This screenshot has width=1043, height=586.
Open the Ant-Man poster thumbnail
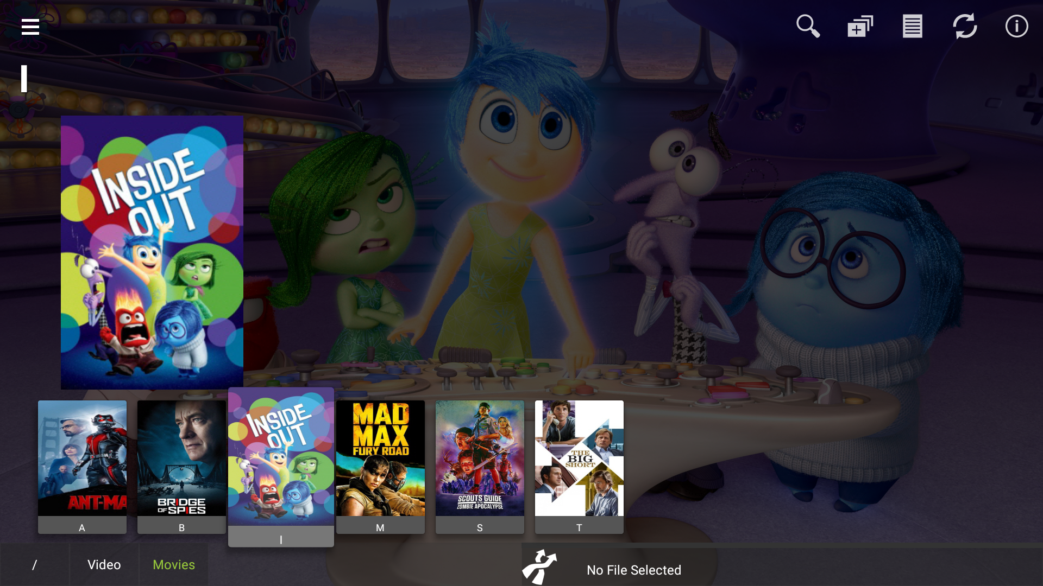click(x=82, y=458)
